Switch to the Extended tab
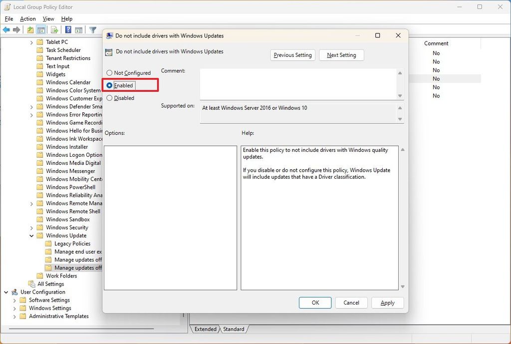The height and width of the screenshot is (344, 511). pos(205,329)
